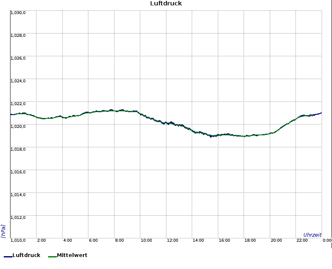Click the 1,016,0 y-axis value
332x269 pixels.
coord(18,172)
